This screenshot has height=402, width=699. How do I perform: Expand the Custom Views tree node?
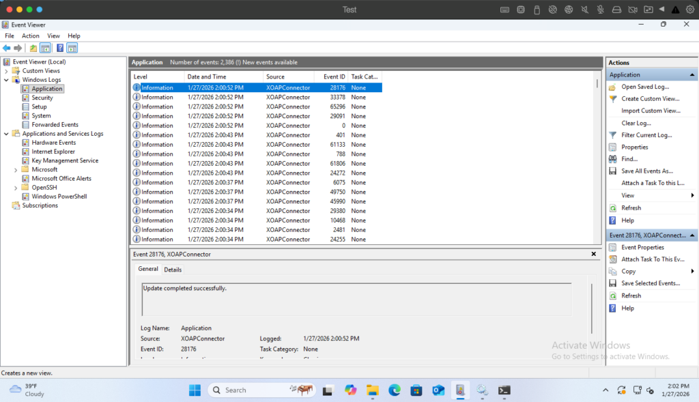tap(7, 71)
